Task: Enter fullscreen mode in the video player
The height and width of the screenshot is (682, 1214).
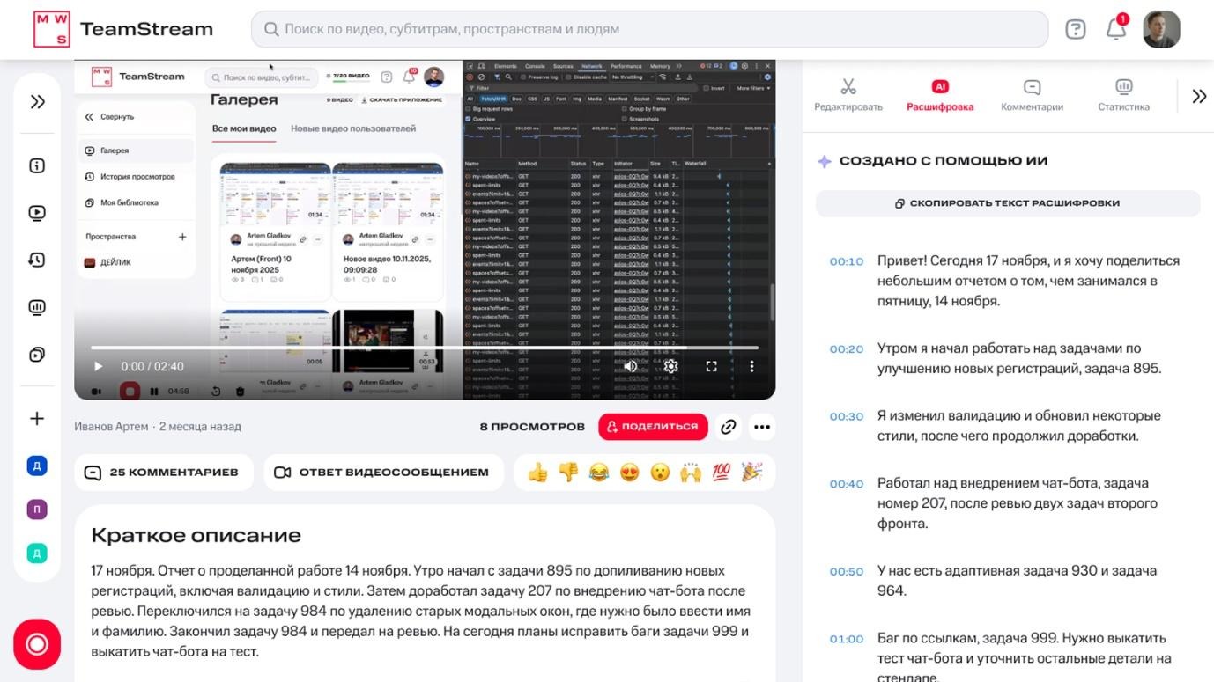Action: 711,365
